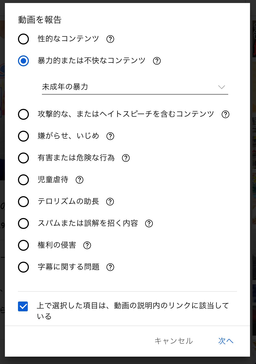Click question mark next to スパムまたは誤解を招く内容
Screen dimensions: 256x364
[x=149, y=223]
